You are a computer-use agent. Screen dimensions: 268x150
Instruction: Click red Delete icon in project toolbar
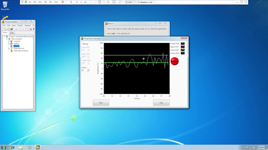(x=26, y=29)
